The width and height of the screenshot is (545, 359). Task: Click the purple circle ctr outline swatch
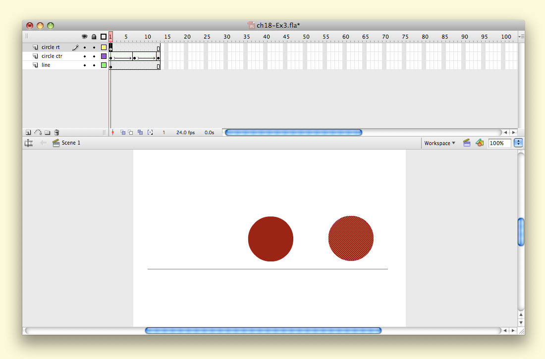(x=104, y=56)
